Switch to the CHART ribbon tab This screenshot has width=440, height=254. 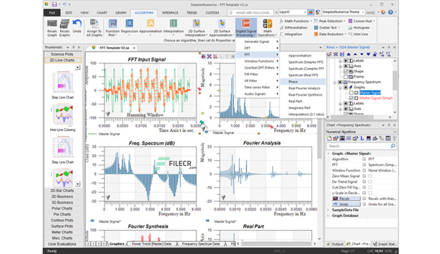click(x=102, y=13)
